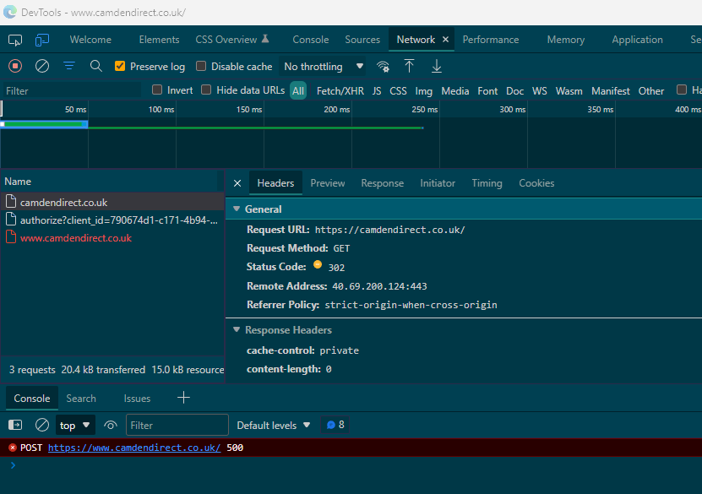This screenshot has height=494, width=702.
Task: Filter requests by CSS type
Action: pyautogui.click(x=398, y=91)
